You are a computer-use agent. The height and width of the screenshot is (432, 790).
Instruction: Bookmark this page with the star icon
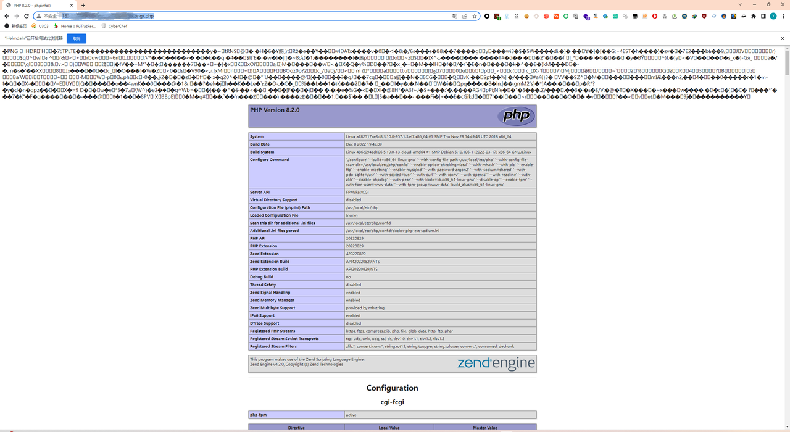(475, 16)
